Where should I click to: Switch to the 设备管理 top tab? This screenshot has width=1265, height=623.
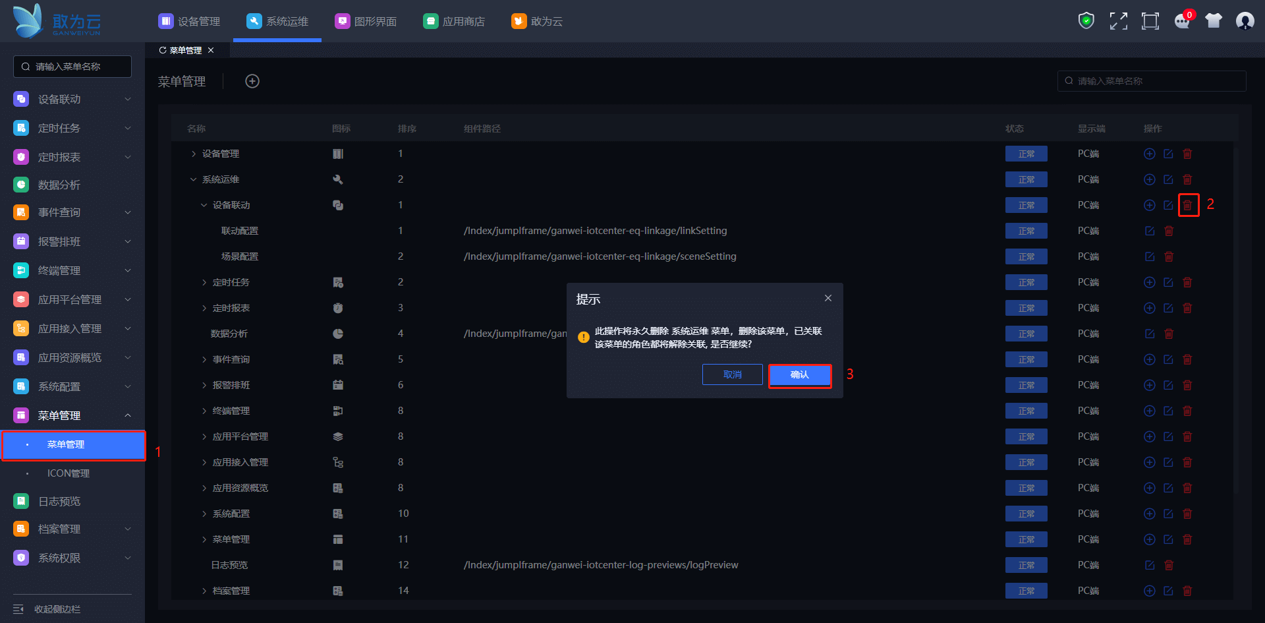click(x=189, y=21)
